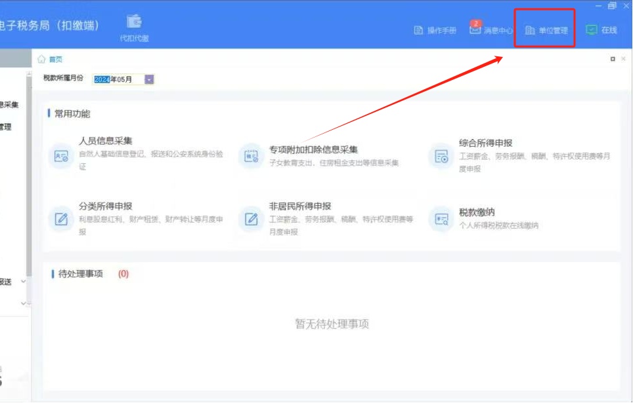Viewport: 633px width, 403px height.
Task: Select the 代扣代缴 module label
Action: pos(134,38)
